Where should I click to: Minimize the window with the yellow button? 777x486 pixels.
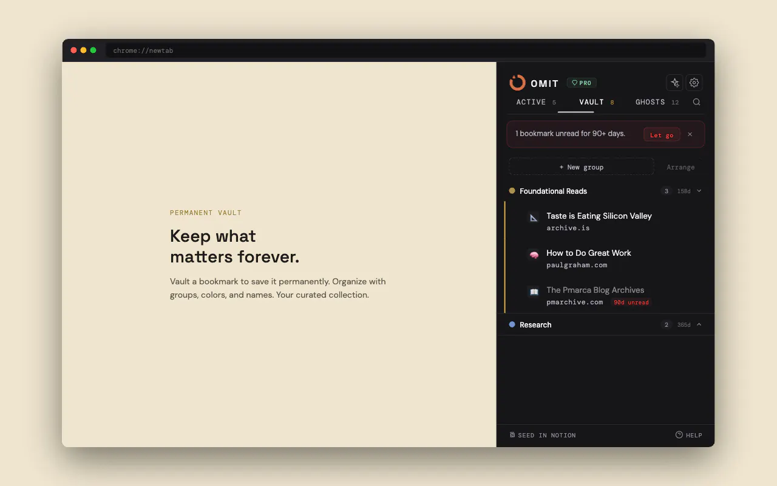coord(84,50)
